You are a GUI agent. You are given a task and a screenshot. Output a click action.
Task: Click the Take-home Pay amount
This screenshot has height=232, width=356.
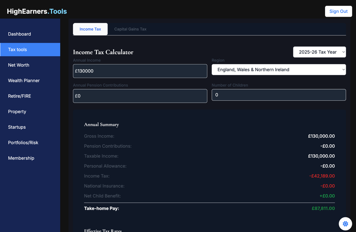pos(323,208)
